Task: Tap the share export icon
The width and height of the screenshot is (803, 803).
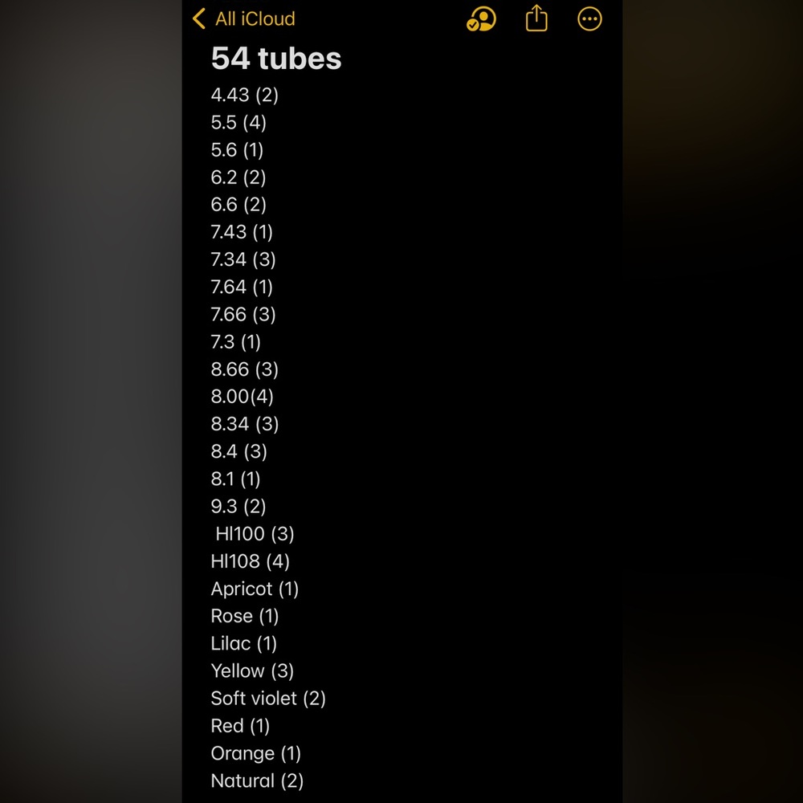Action: tap(536, 18)
